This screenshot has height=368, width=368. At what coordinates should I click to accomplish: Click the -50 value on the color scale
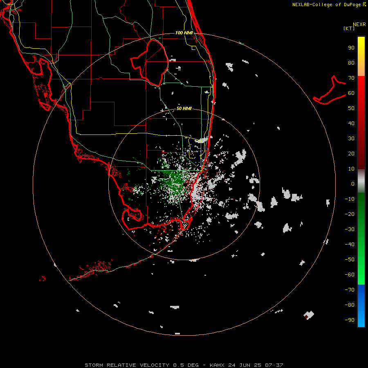click(350, 260)
